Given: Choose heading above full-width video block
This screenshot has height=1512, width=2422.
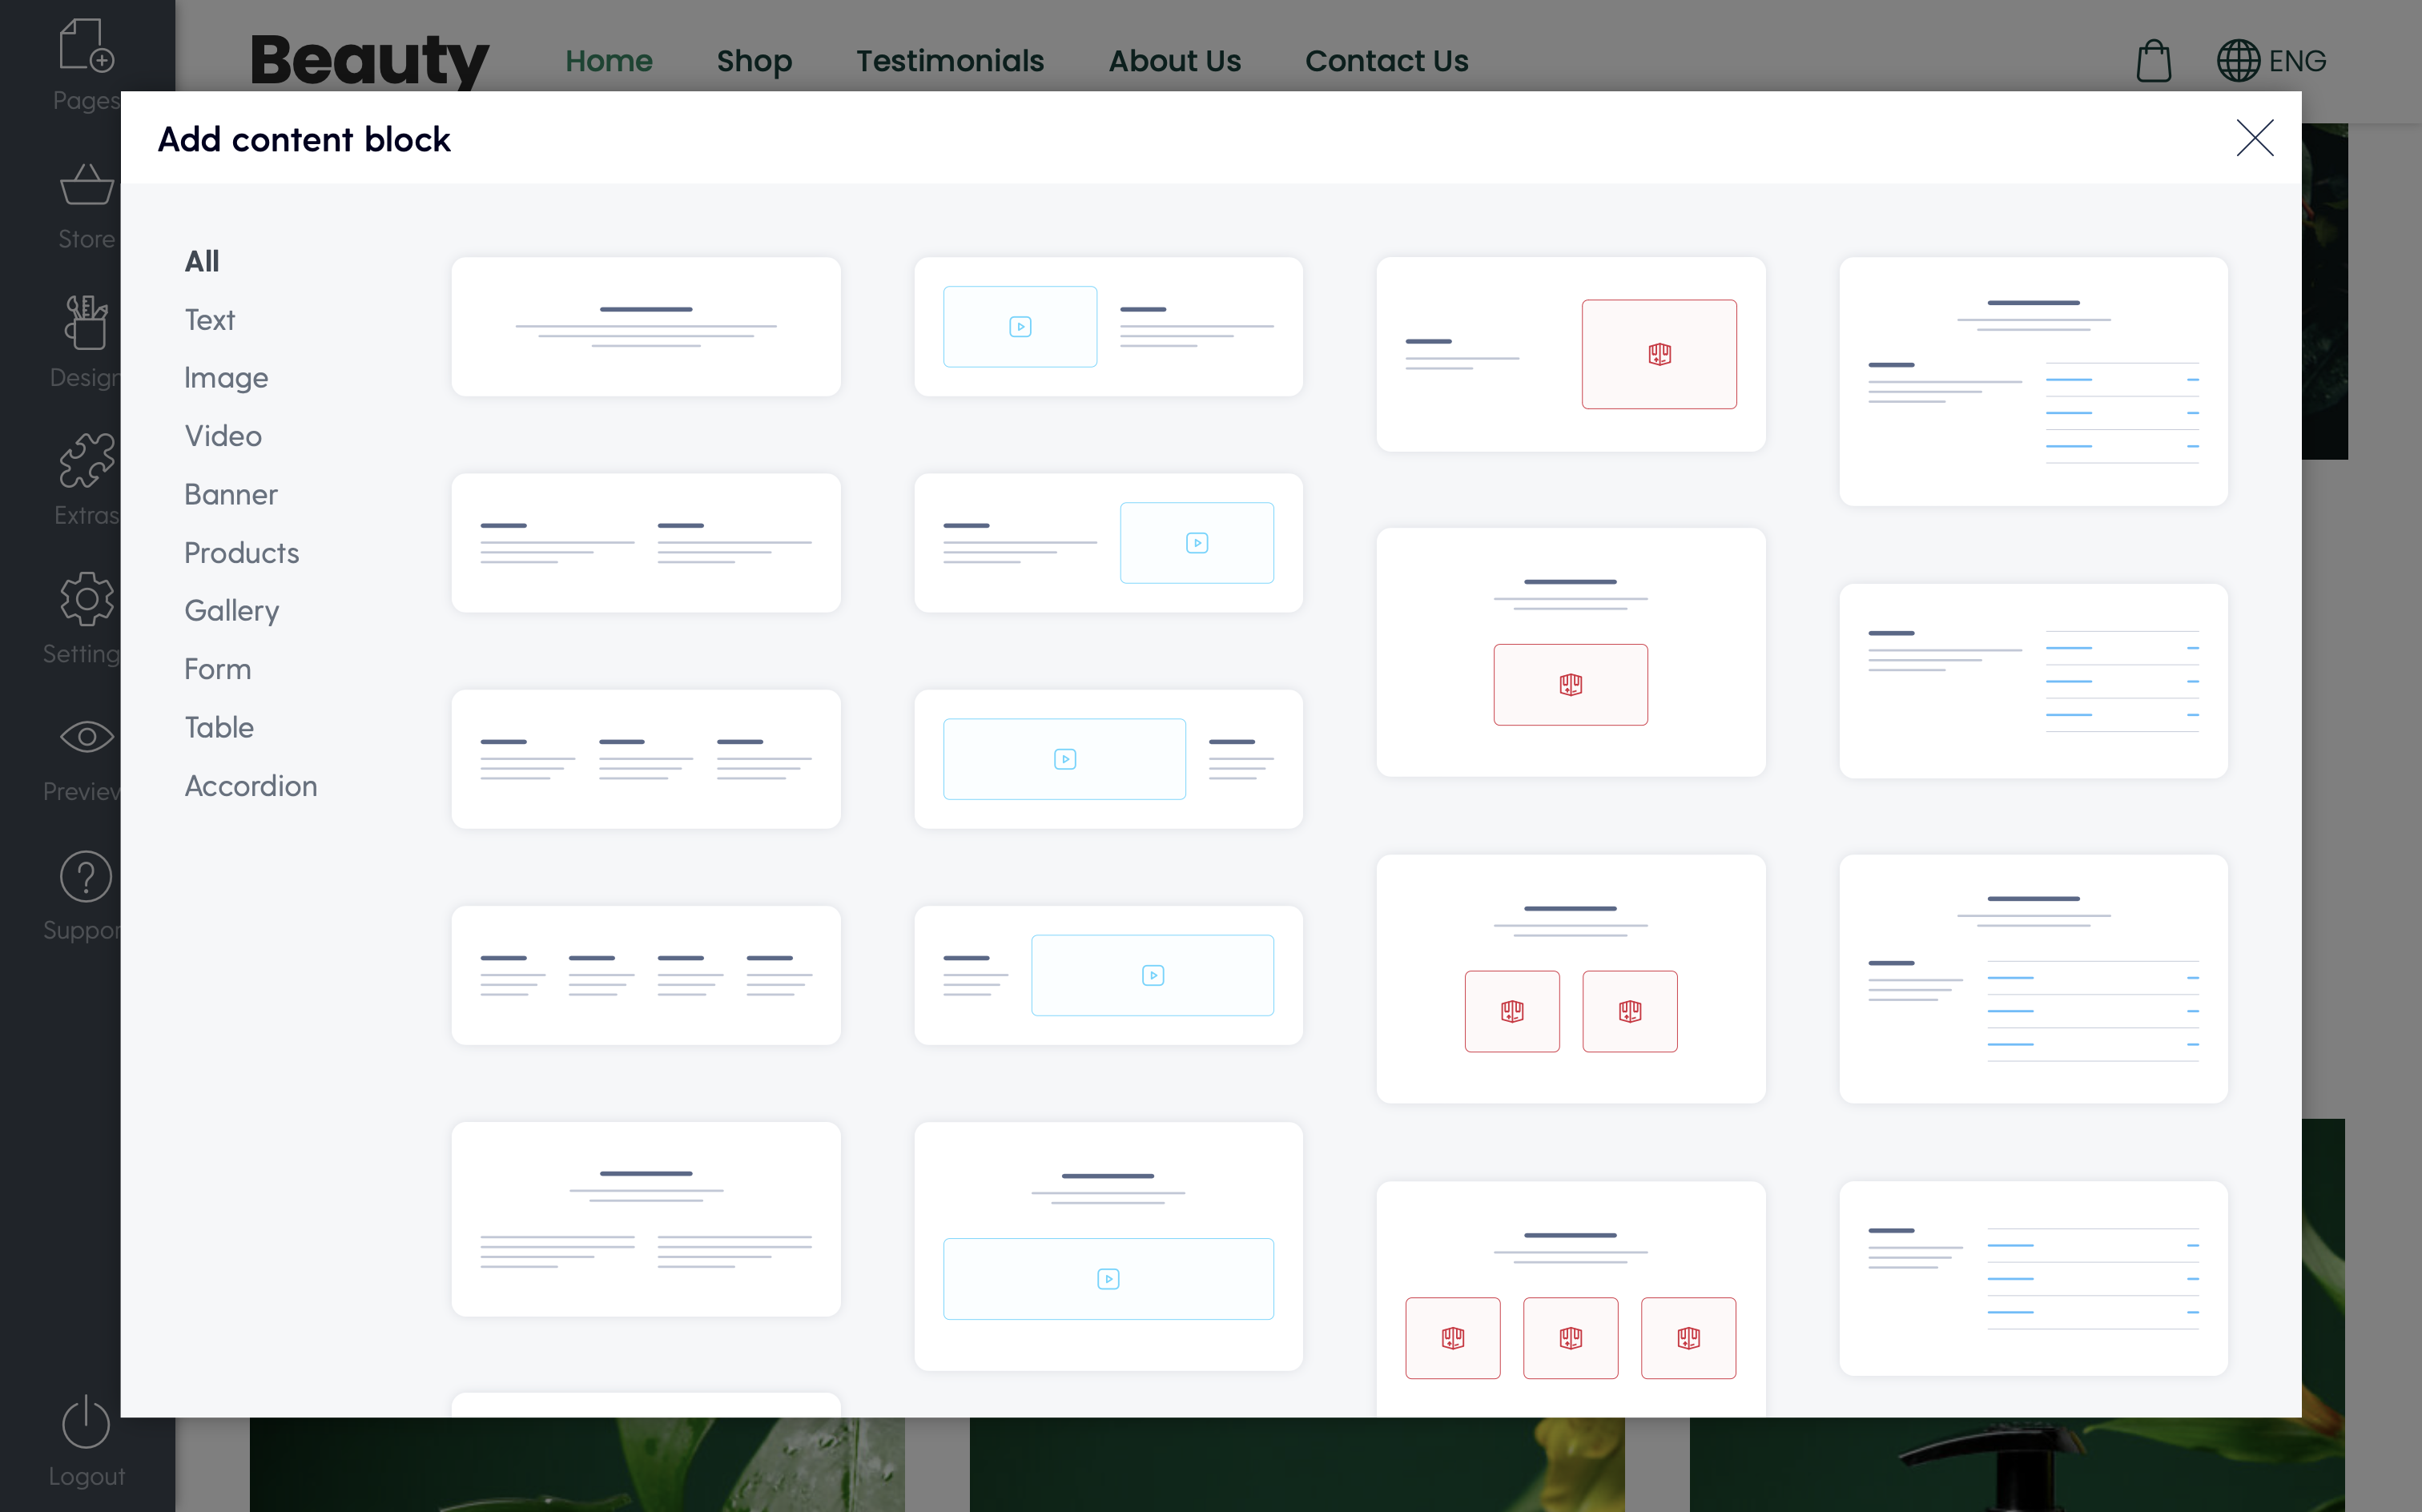Looking at the screenshot, I should click(x=1108, y=1246).
